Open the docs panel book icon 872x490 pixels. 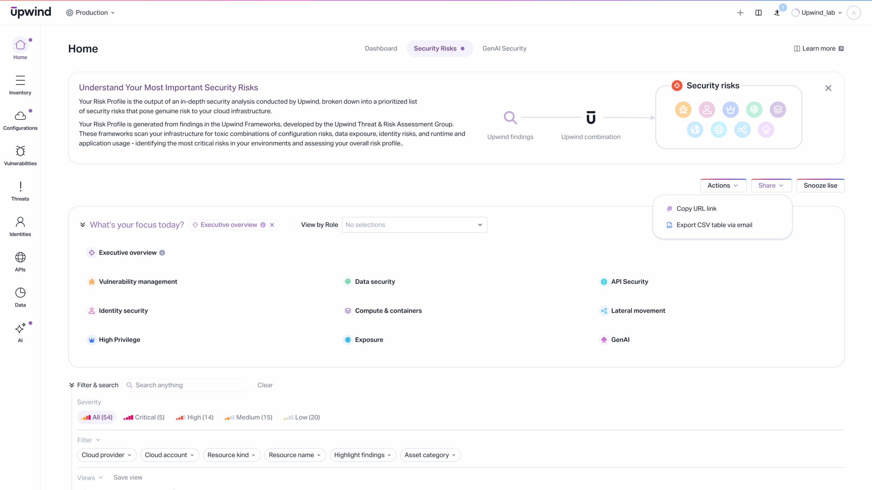758,13
